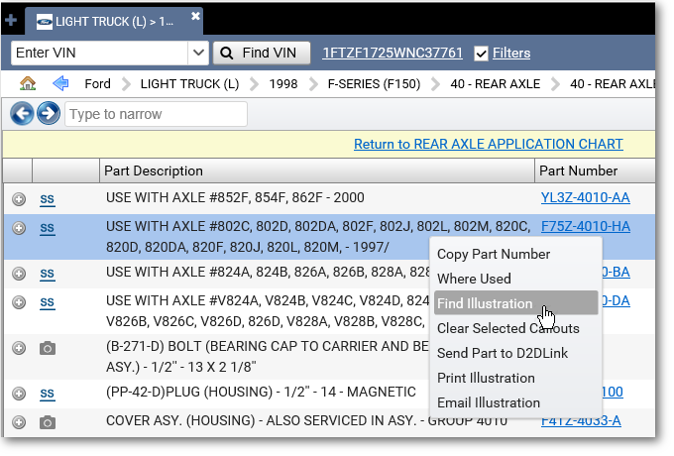
Task: Click the round previous navigation arrow
Action: pyautogui.click(x=22, y=115)
